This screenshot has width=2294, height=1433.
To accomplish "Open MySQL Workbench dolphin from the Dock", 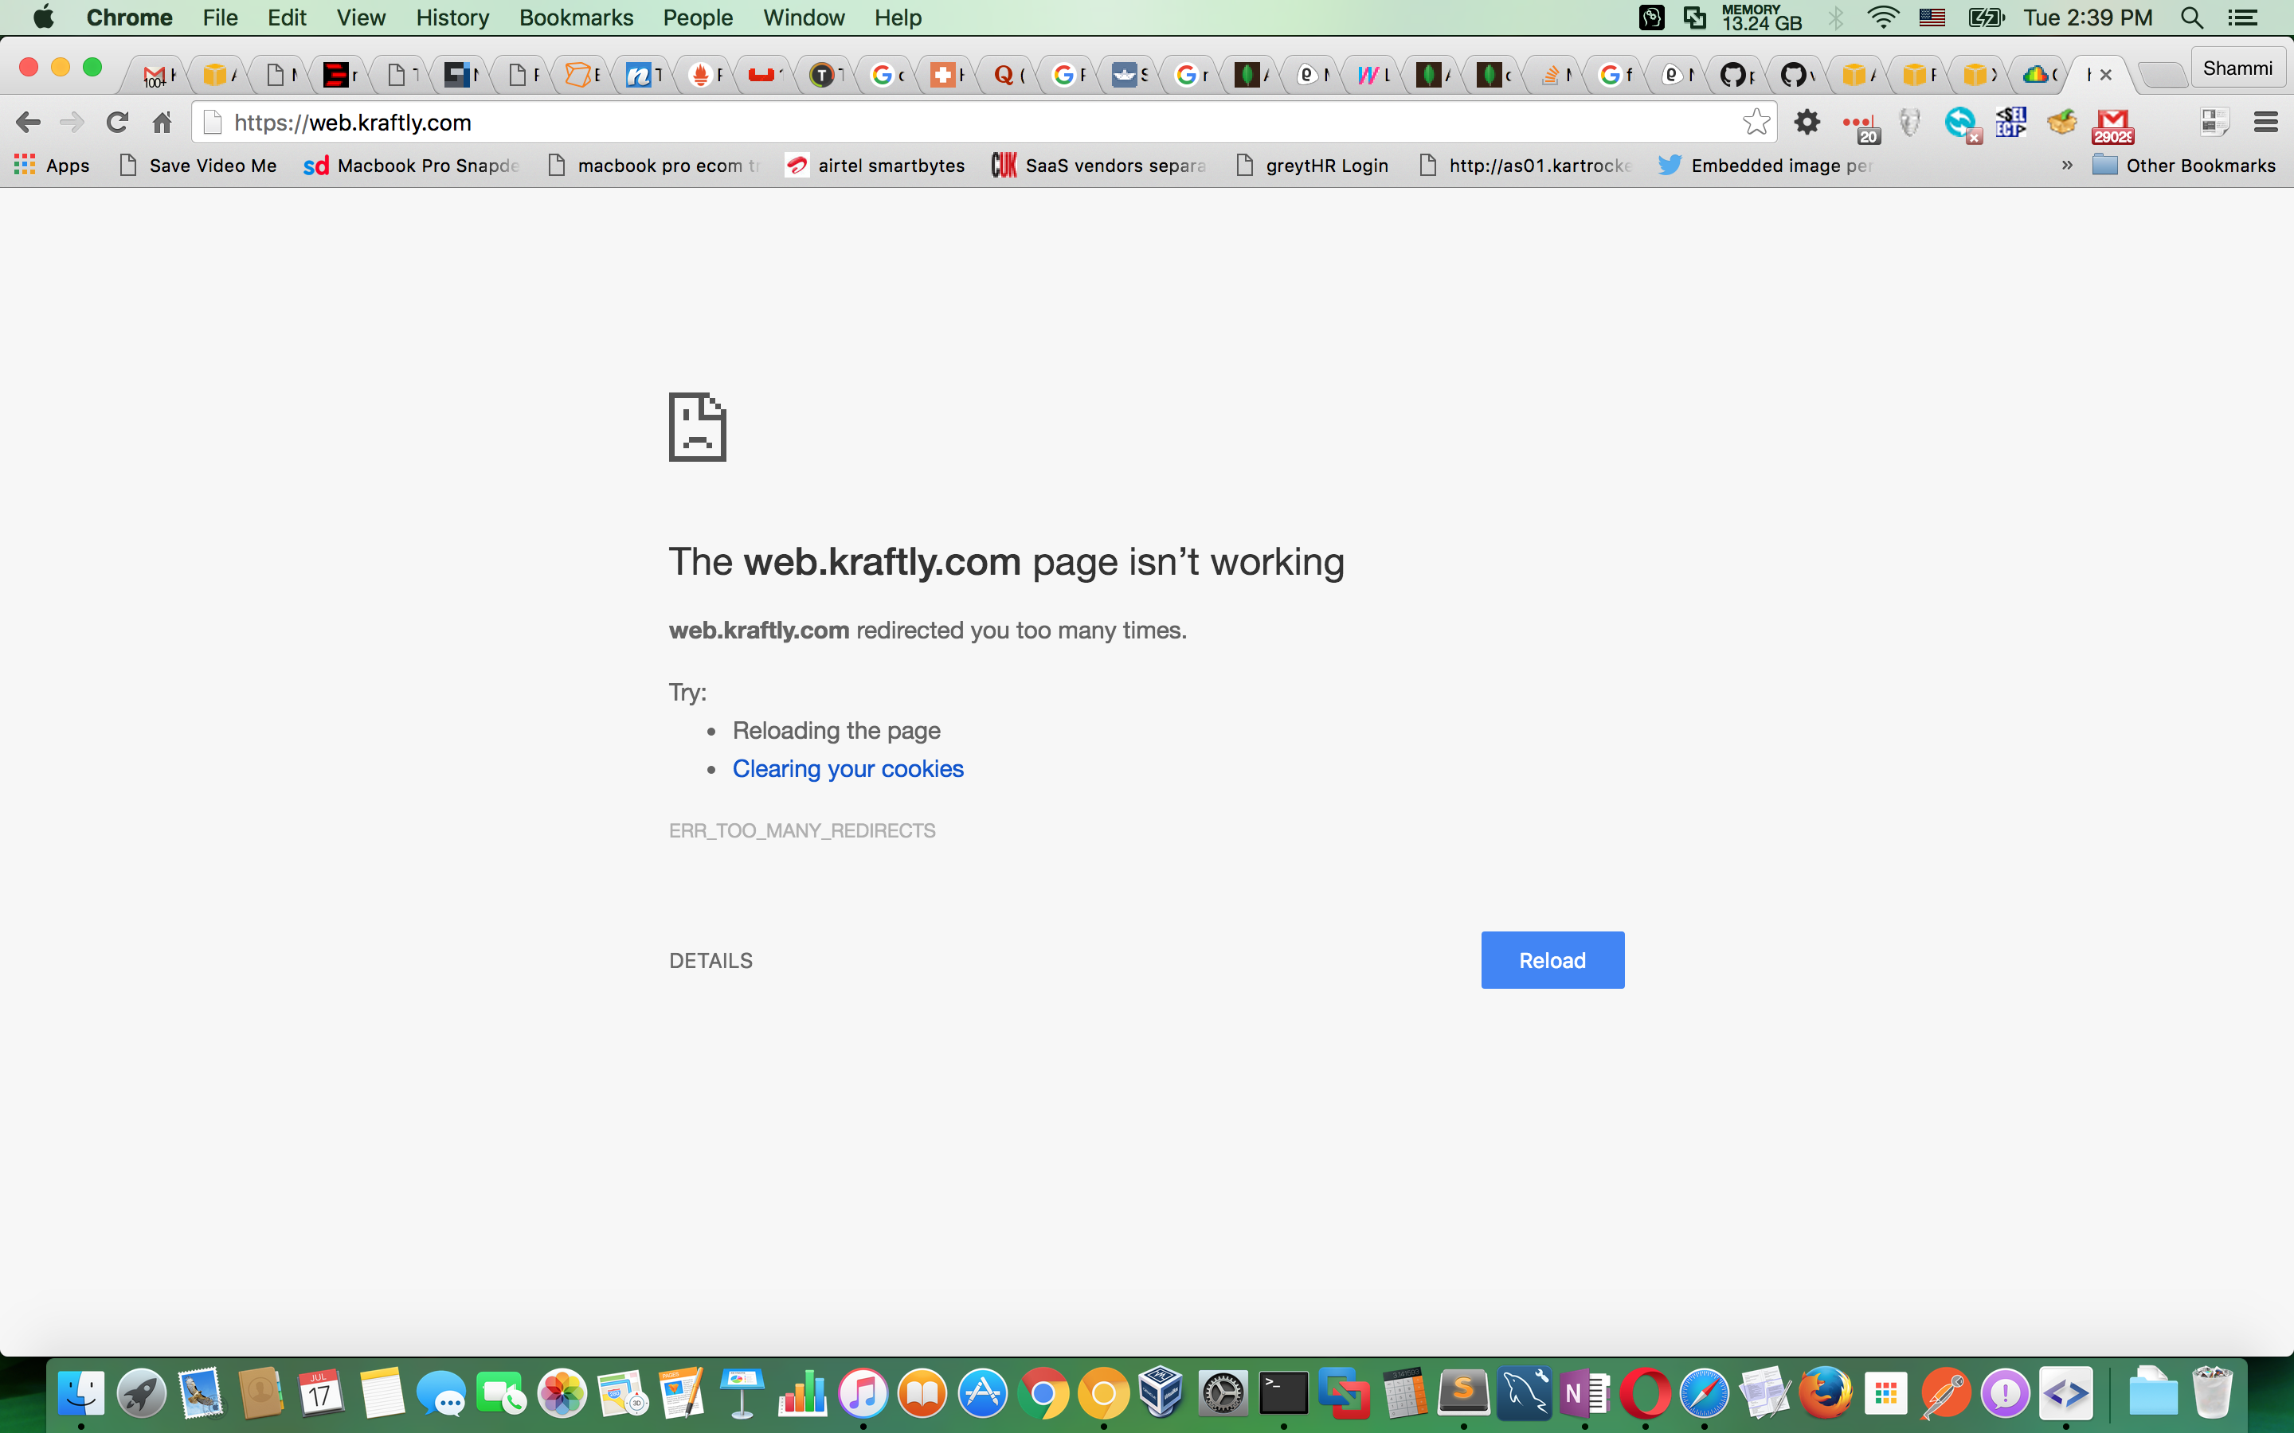I will pyautogui.click(x=1525, y=1393).
